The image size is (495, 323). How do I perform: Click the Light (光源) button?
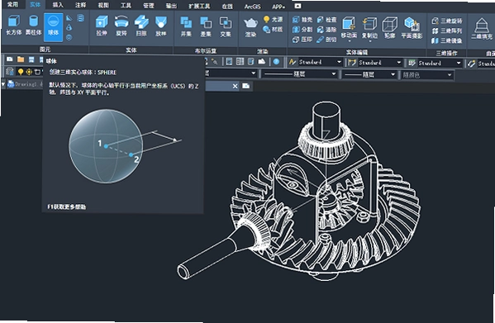(x=273, y=19)
